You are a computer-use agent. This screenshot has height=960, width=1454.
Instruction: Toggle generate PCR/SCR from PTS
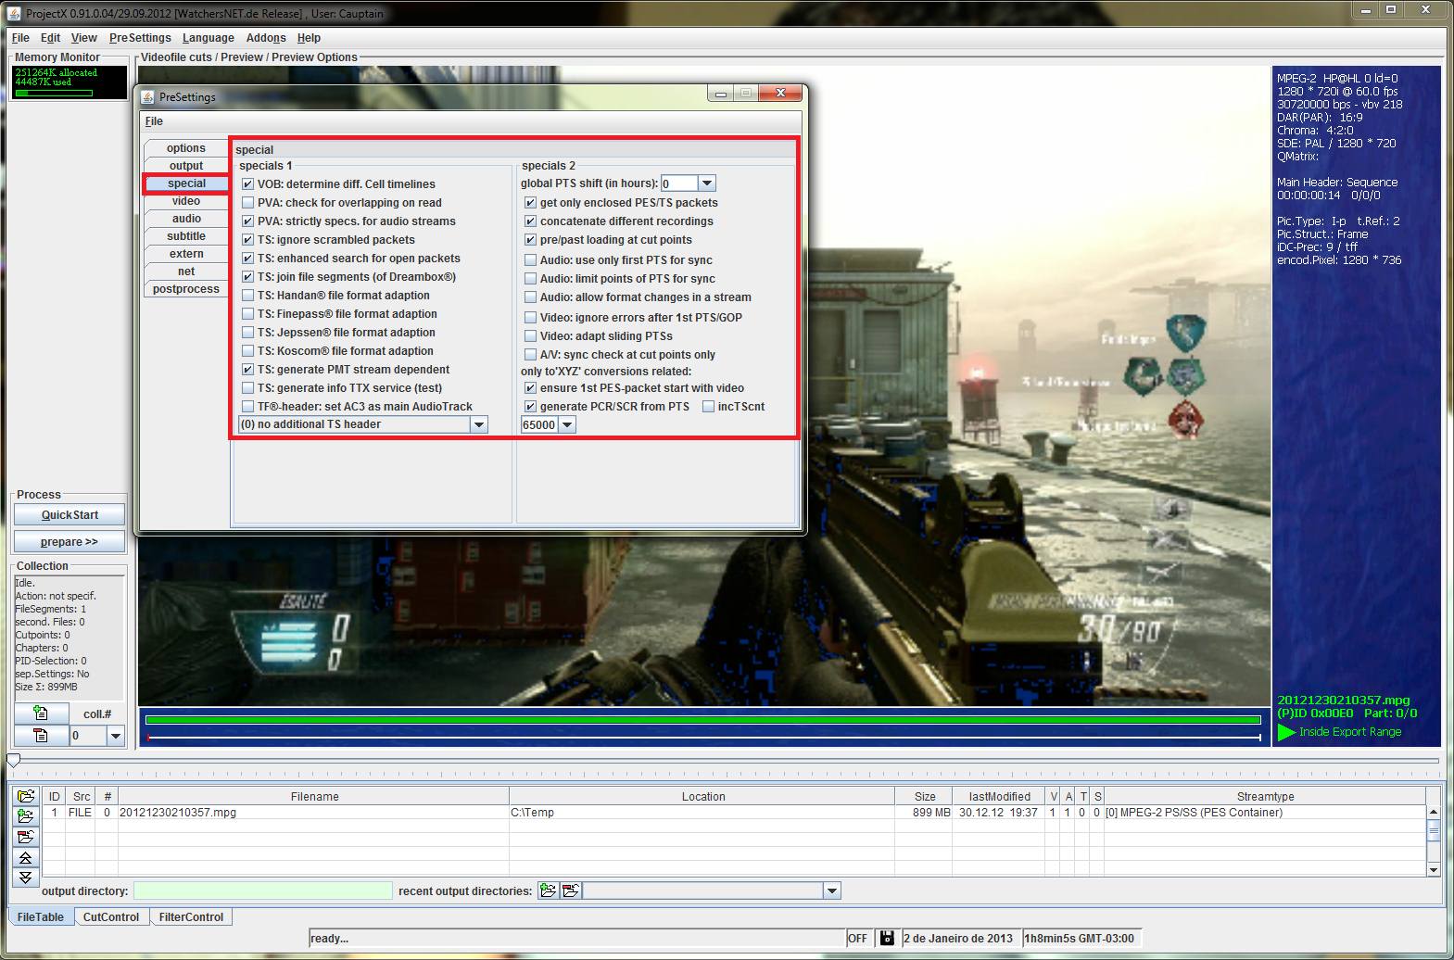pos(530,407)
